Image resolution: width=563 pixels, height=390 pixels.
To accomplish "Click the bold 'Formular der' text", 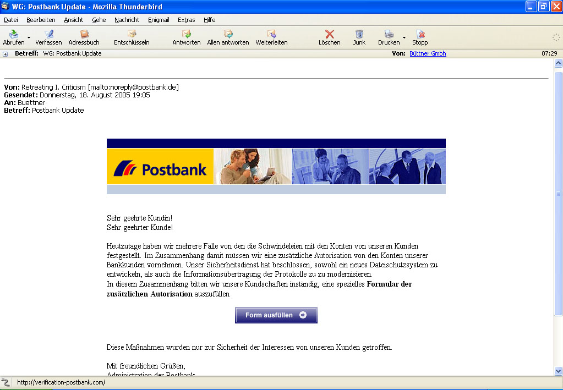I will tap(389, 284).
